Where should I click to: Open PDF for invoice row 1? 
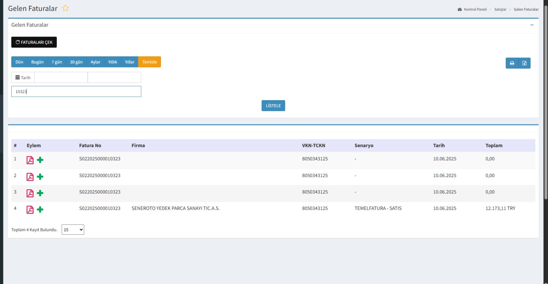point(30,160)
